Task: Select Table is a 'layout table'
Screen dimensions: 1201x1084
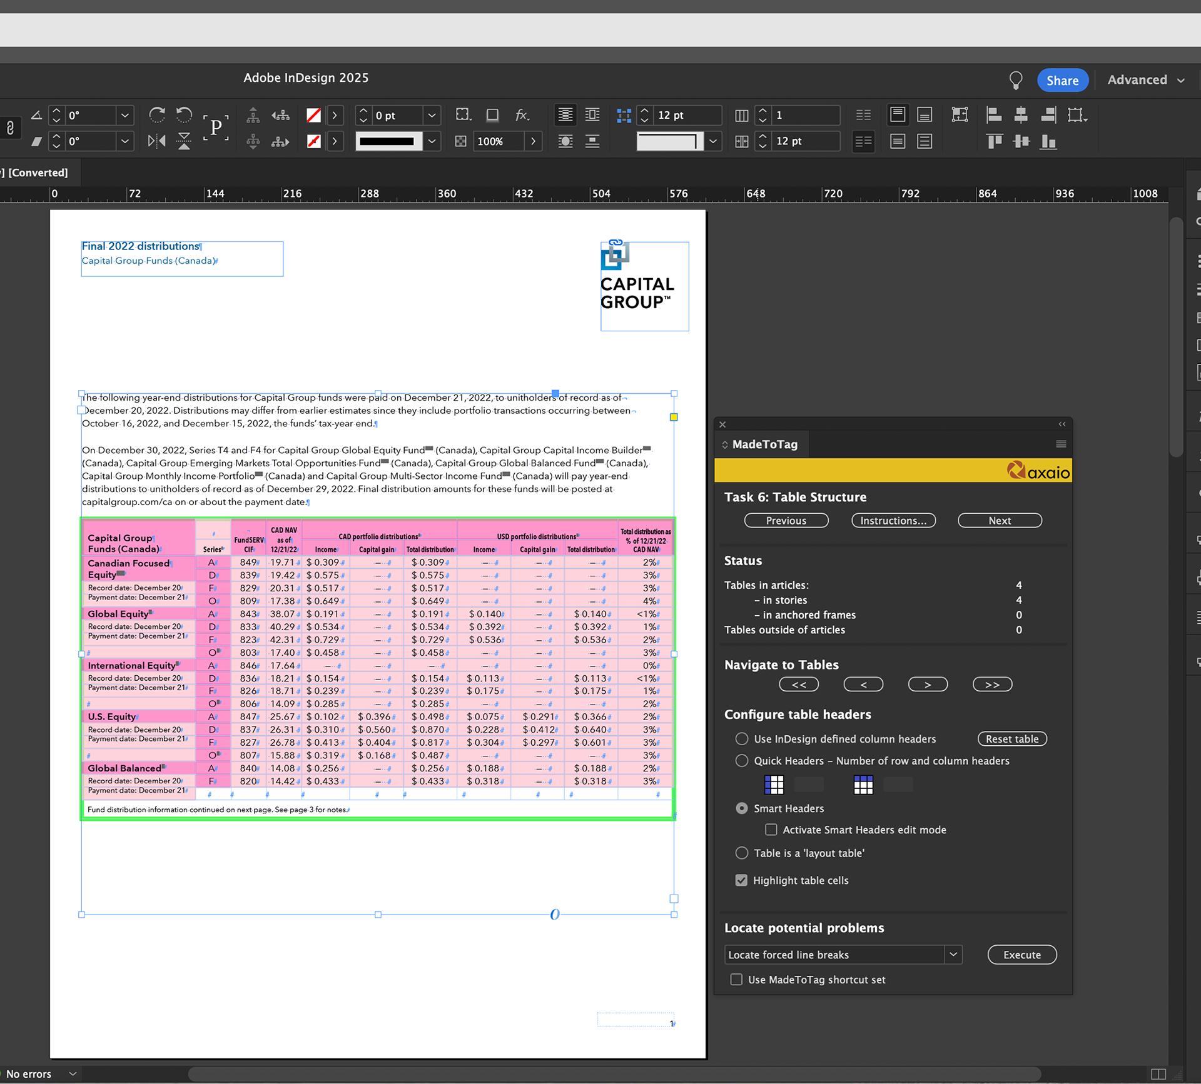Action: (x=741, y=853)
